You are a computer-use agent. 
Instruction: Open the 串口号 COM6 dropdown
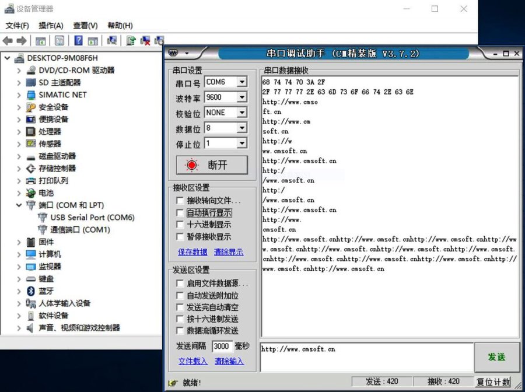click(x=242, y=82)
